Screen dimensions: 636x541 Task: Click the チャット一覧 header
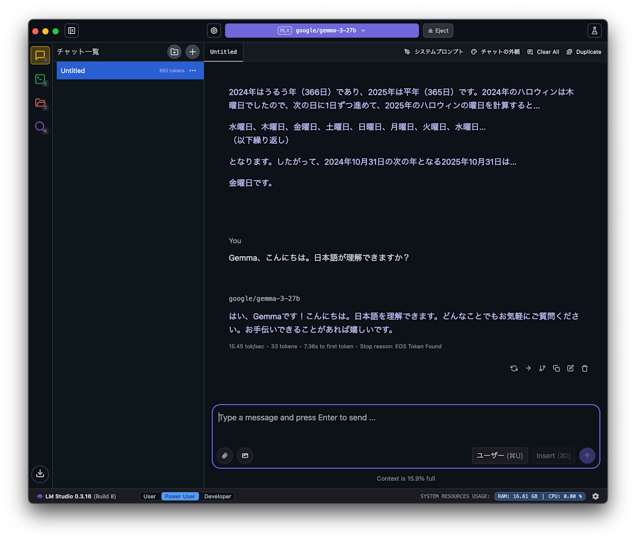point(78,52)
